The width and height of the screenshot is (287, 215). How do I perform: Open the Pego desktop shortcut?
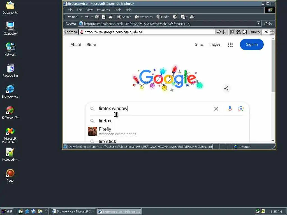(10, 176)
